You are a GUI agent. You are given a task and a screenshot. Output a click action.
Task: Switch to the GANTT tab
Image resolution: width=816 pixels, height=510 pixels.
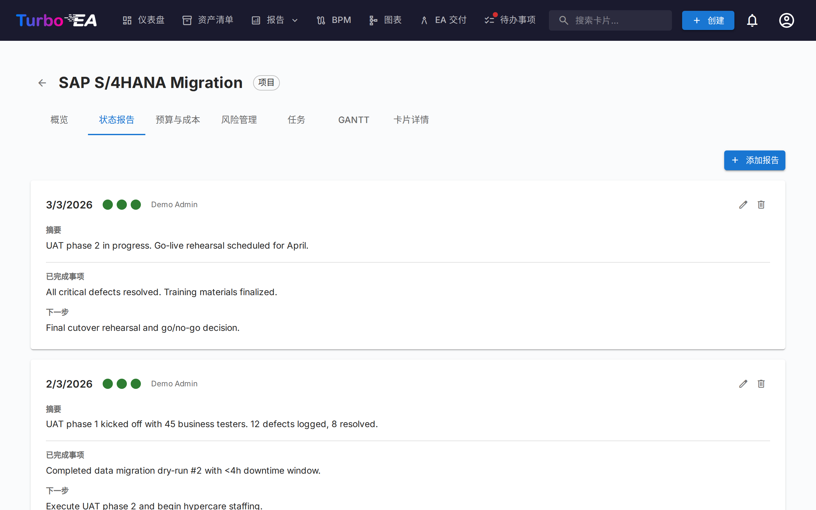click(x=353, y=120)
